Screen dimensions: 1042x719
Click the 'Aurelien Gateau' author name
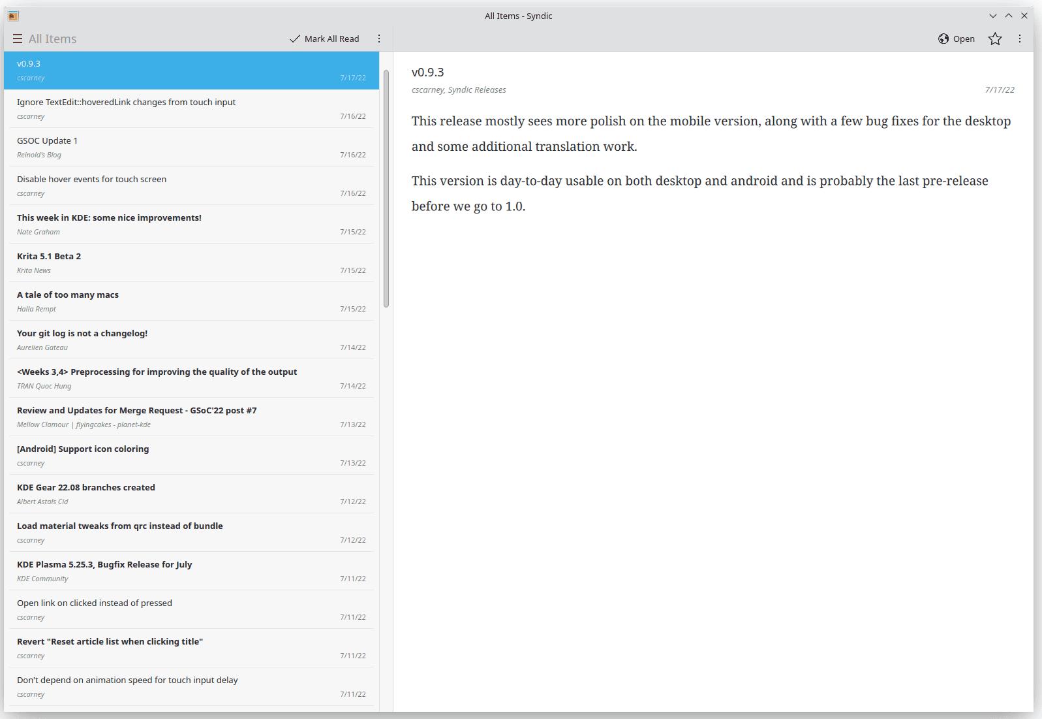coord(42,348)
